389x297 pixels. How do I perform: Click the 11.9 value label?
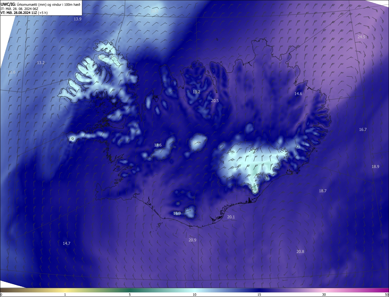177,213
